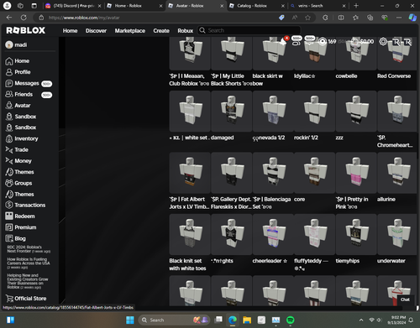Open the Chat button
Viewport: 420px width, 328px height.
[405, 299]
